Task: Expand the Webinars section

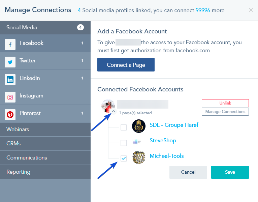Action: 45,129
